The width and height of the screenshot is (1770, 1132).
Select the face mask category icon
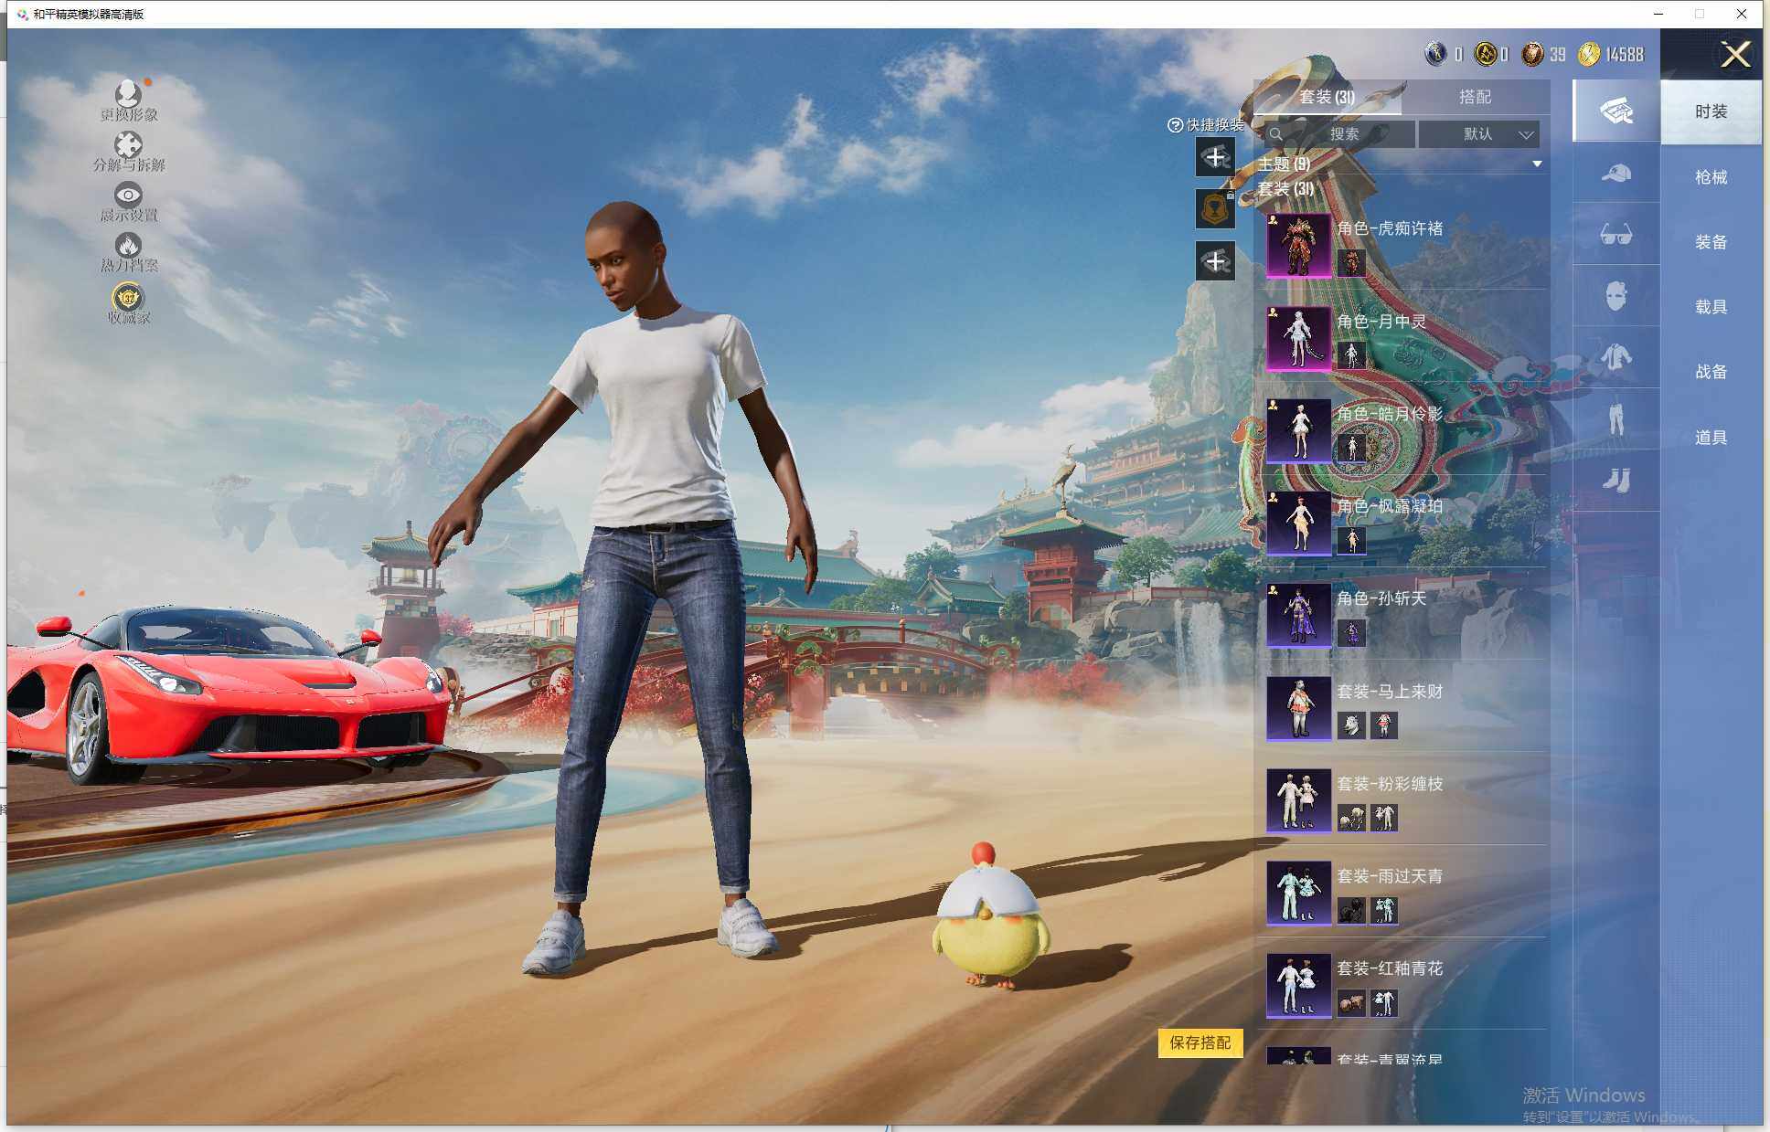pos(1615,296)
